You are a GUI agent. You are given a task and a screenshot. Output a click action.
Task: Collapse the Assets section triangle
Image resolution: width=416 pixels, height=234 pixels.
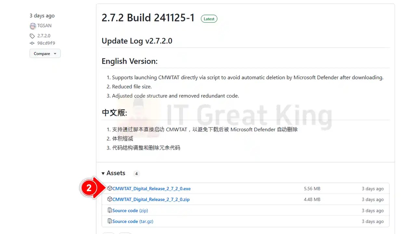[103, 174]
